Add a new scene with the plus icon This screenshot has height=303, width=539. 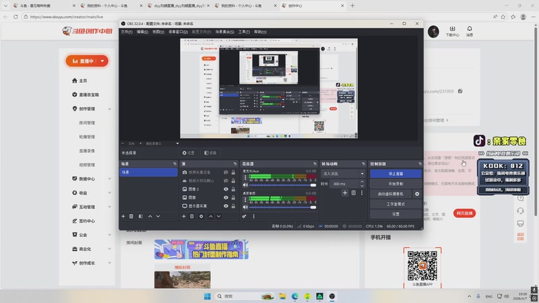(x=123, y=216)
